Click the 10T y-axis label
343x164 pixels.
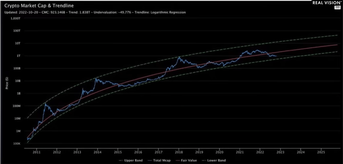point(17,43)
